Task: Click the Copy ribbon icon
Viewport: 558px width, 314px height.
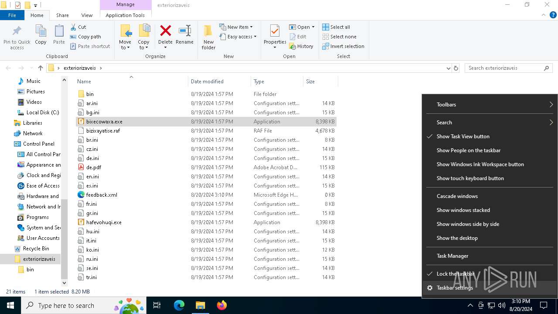Action: (x=41, y=31)
